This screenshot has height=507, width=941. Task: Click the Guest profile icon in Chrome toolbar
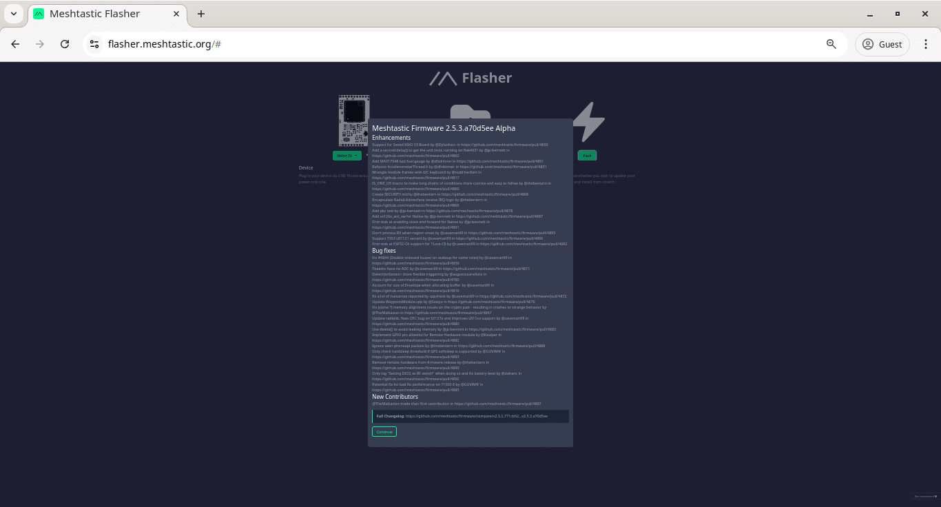[869, 43]
